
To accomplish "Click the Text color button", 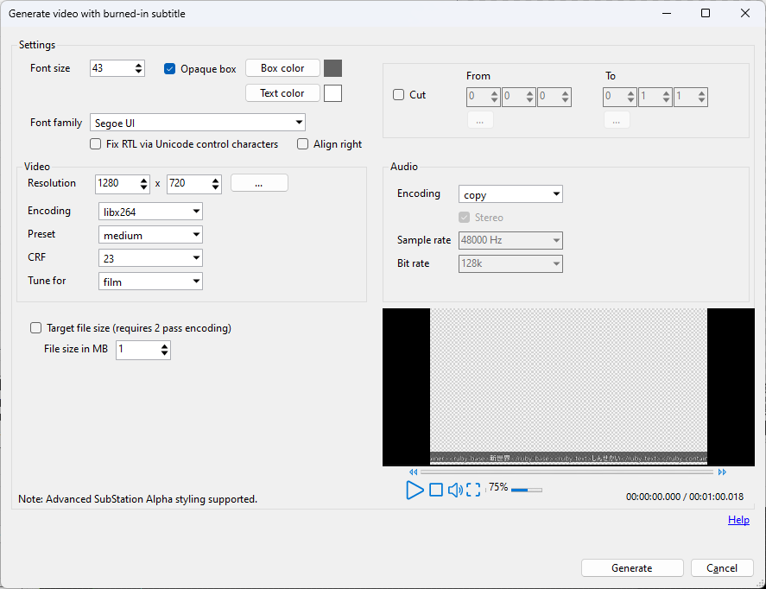I will click(282, 92).
